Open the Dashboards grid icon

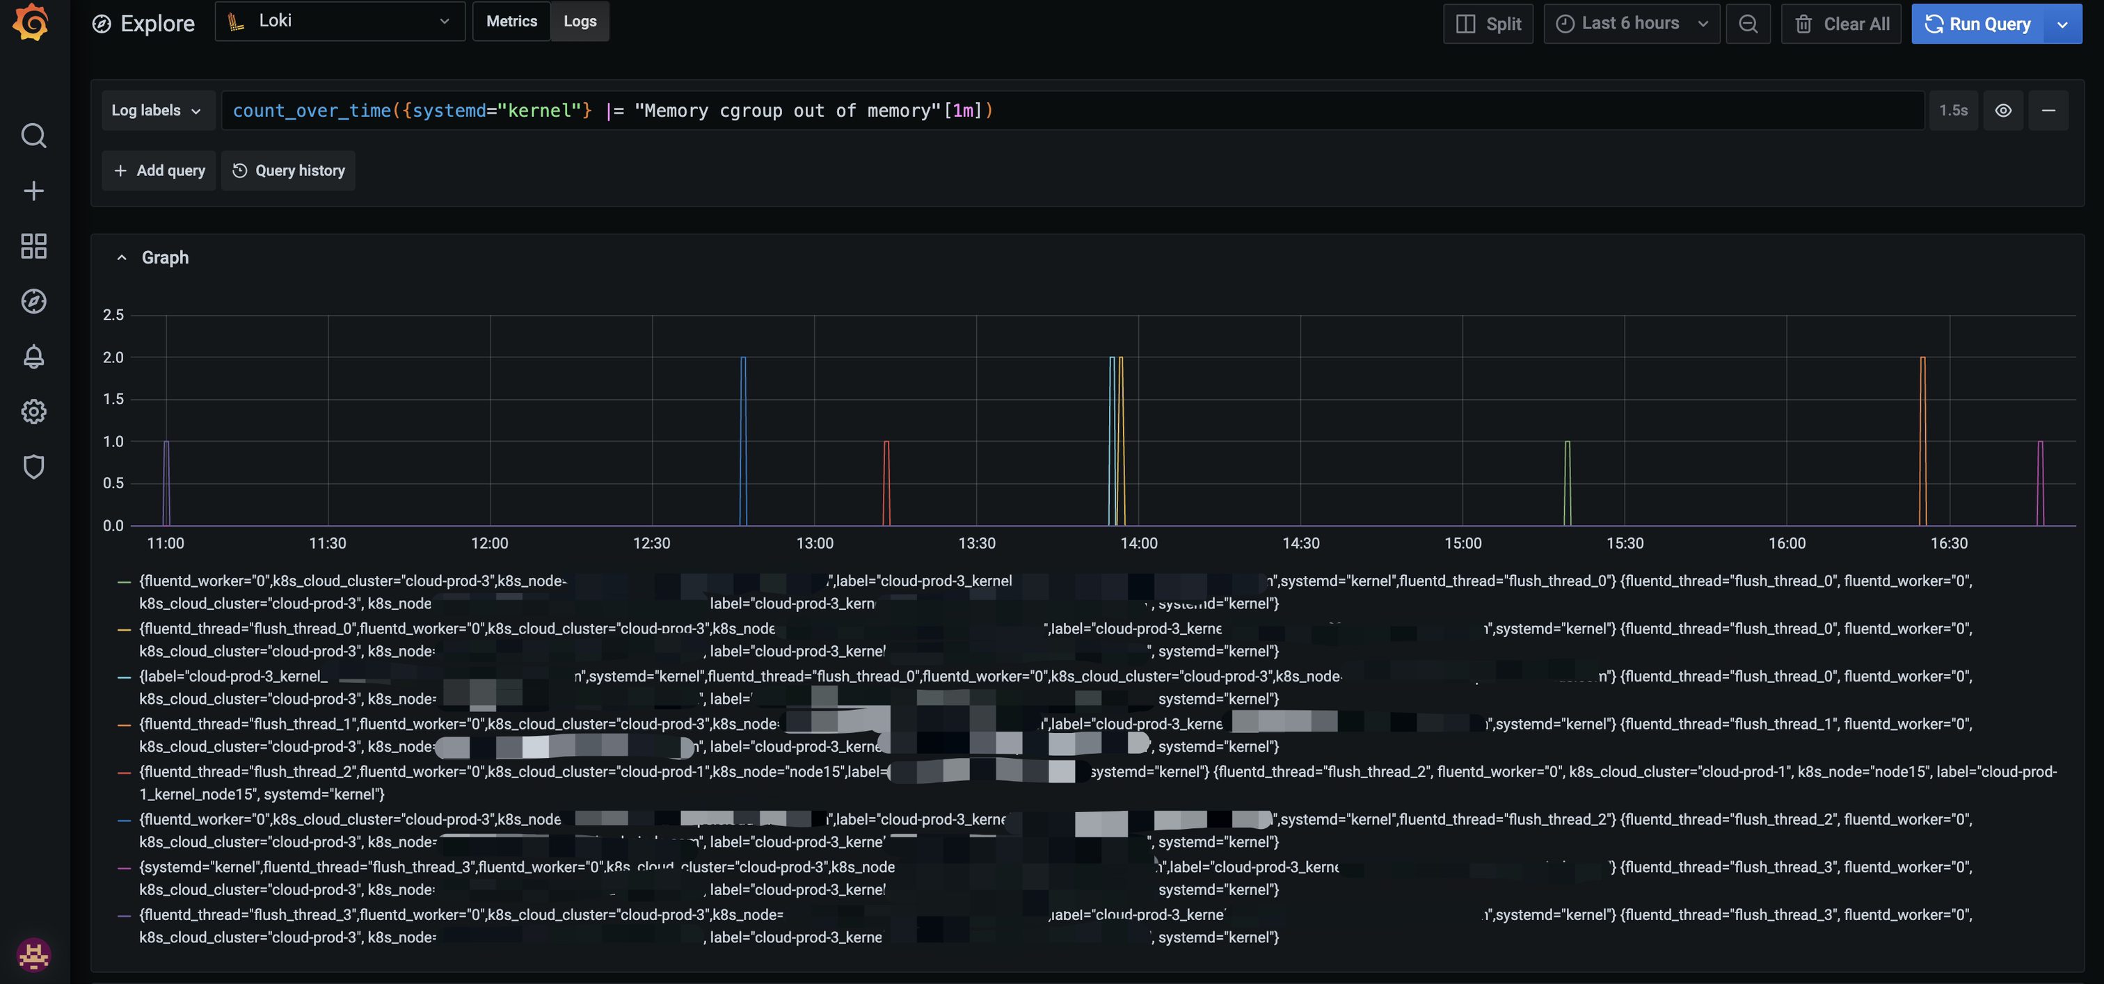33,245
